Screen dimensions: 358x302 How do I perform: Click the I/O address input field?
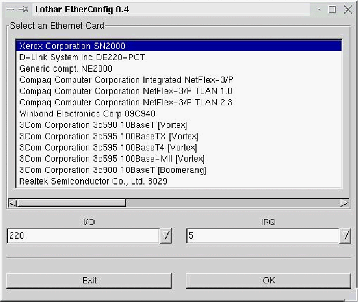click(x=83, y=236)
